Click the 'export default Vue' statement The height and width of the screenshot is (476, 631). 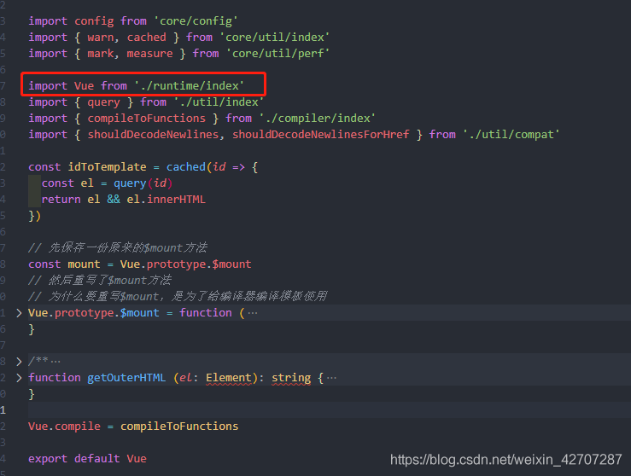[87, 459]
